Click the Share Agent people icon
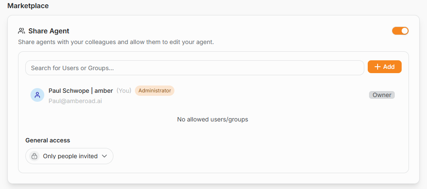This screenshot has width=427, height=189. (21, 31)
